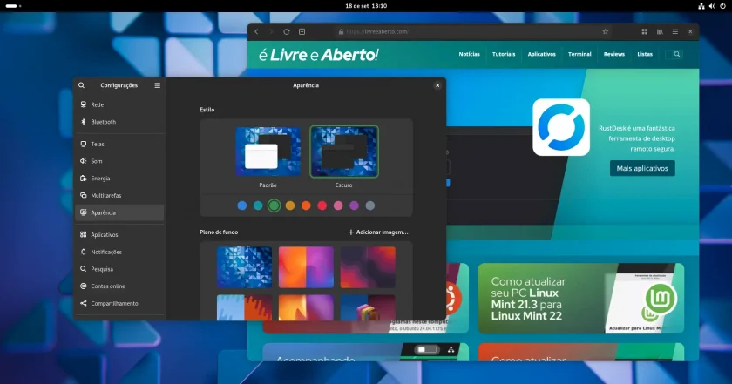Open Telas display settings
Screen dimensions: 732x384
[119, 144]
